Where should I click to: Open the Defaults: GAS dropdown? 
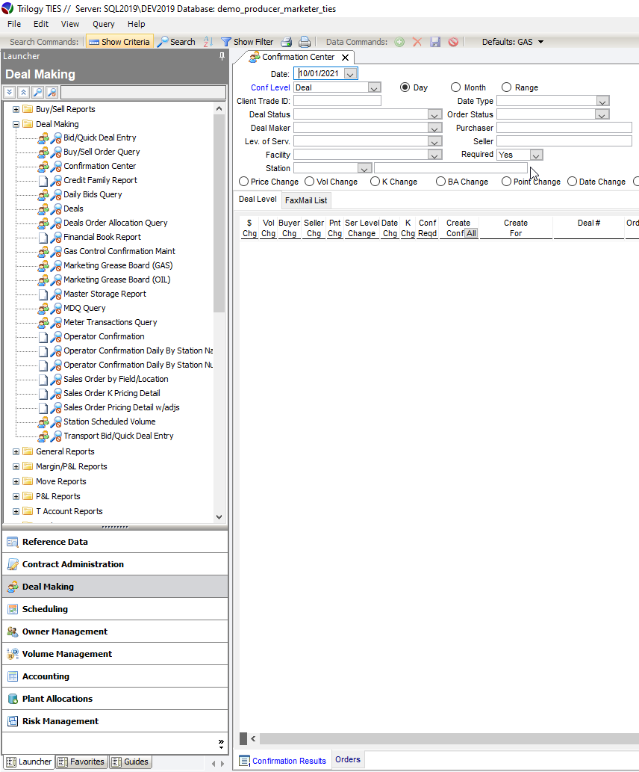[512, 42]
